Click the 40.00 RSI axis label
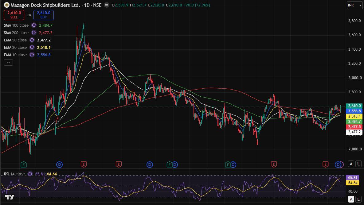 tap(353, 191)
